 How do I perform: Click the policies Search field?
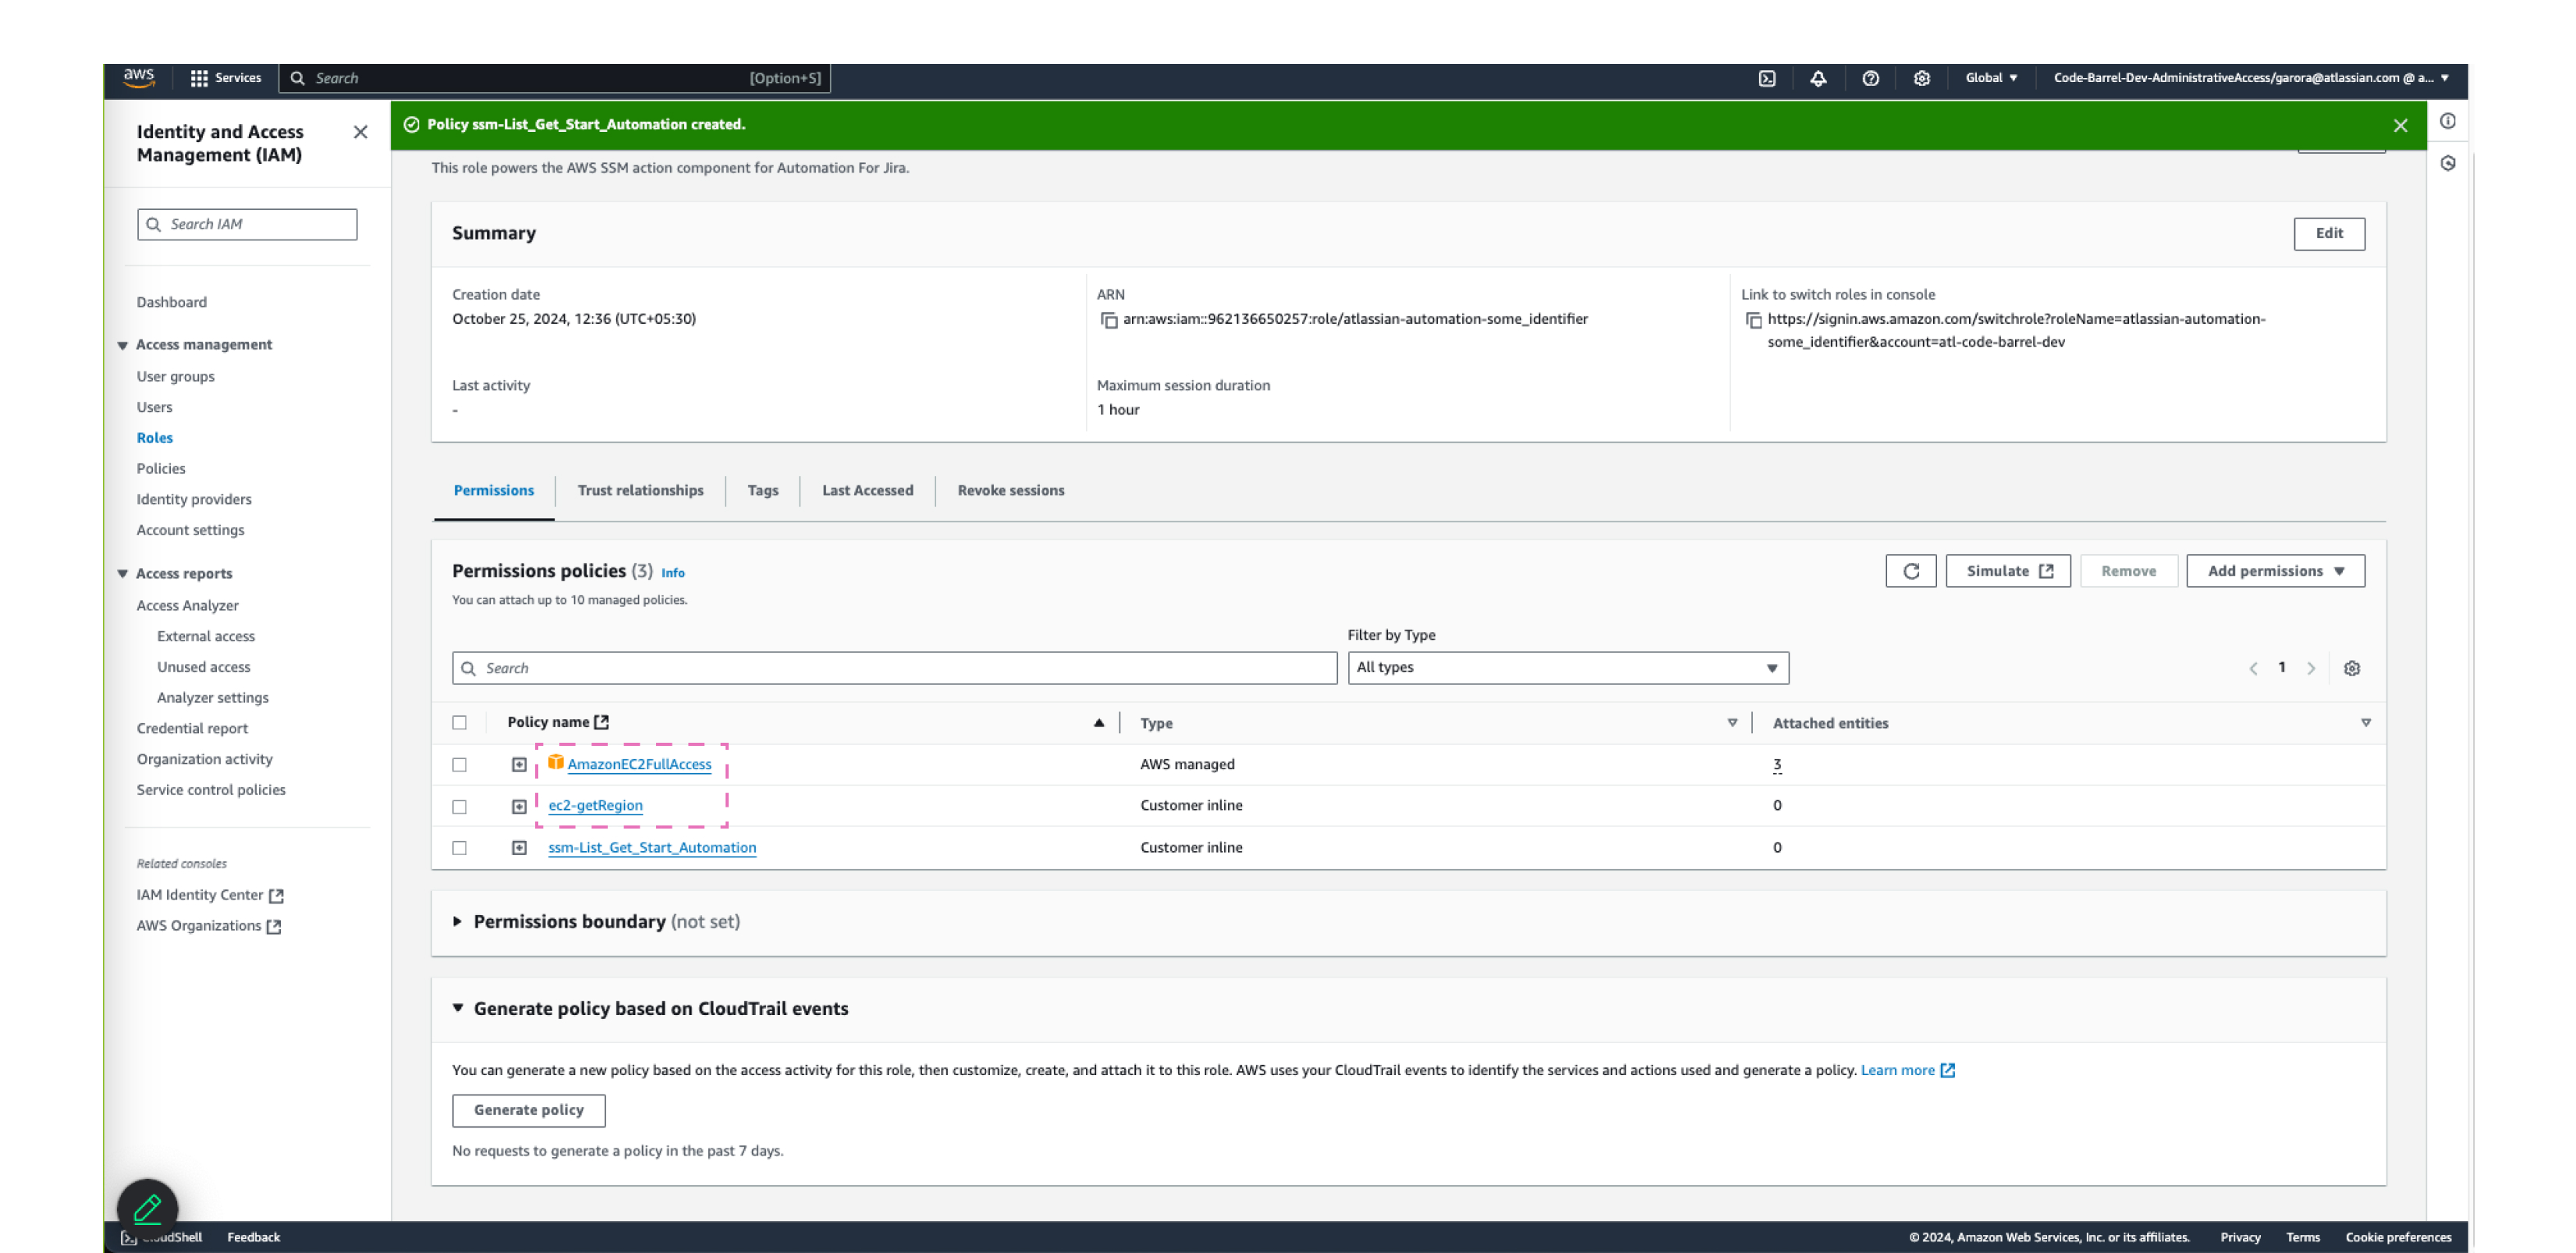pos(894,668)
